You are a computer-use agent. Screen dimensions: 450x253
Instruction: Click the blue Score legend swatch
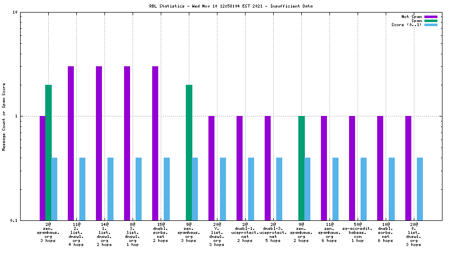[431, 25]
